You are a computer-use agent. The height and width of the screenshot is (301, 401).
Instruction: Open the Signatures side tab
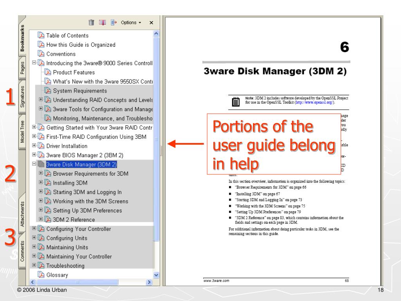click(x=22, y=97)
